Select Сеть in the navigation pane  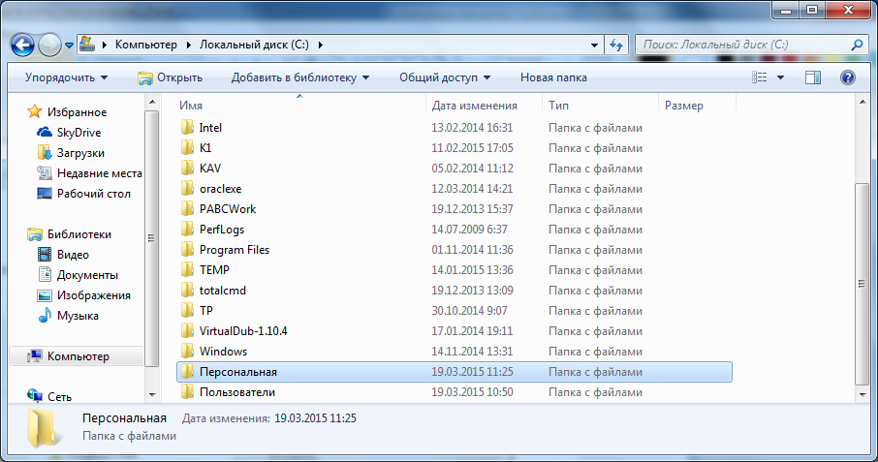(49, 396)
